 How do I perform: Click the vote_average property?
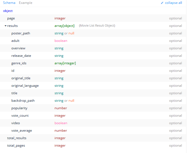click(21, 131)
